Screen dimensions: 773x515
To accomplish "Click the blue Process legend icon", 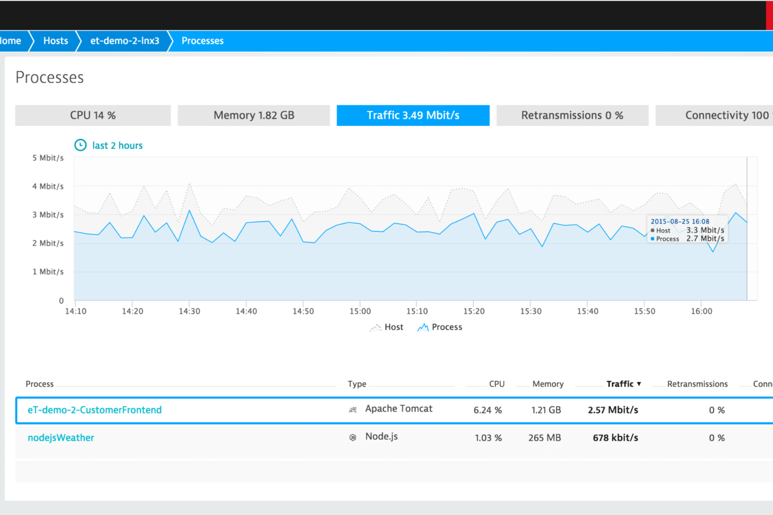I will coord(423,327).
